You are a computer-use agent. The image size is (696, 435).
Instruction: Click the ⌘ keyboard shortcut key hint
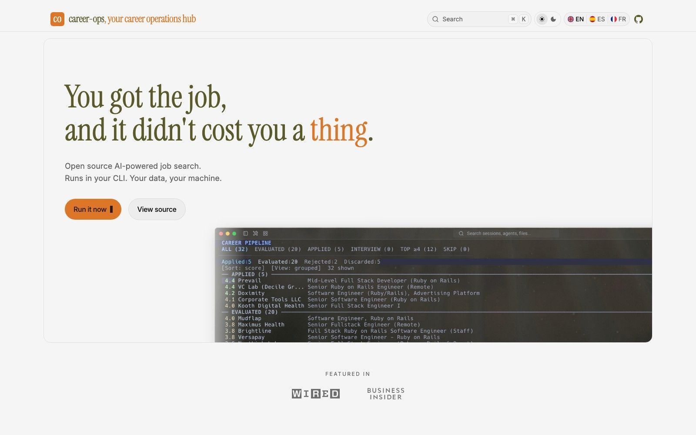513,19
